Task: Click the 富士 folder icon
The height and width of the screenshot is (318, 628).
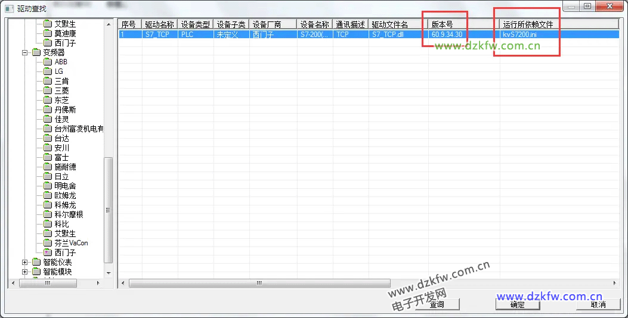Action: click(48, 157)
